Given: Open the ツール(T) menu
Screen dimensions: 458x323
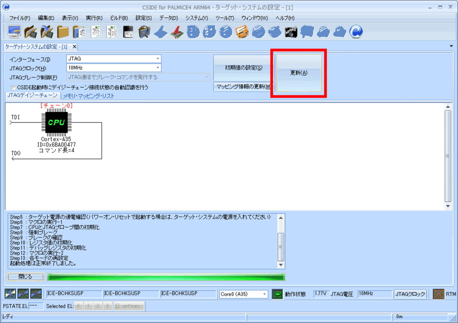Looking at the screenshot, I should pyautogui.click(x=224, y=18).
